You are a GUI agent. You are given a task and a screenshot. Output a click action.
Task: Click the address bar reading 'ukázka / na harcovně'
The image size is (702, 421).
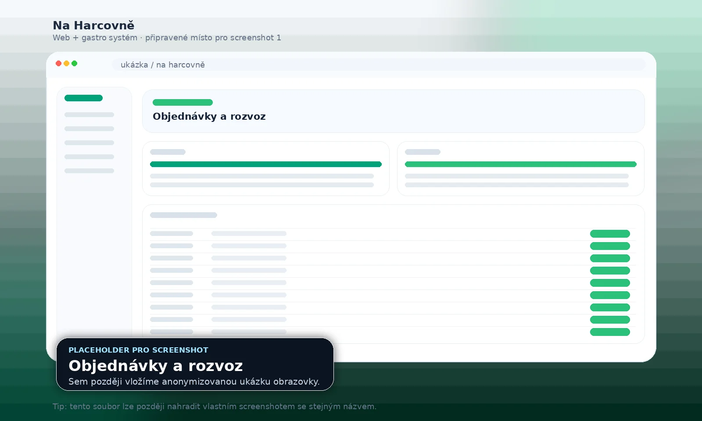point(379,65)
